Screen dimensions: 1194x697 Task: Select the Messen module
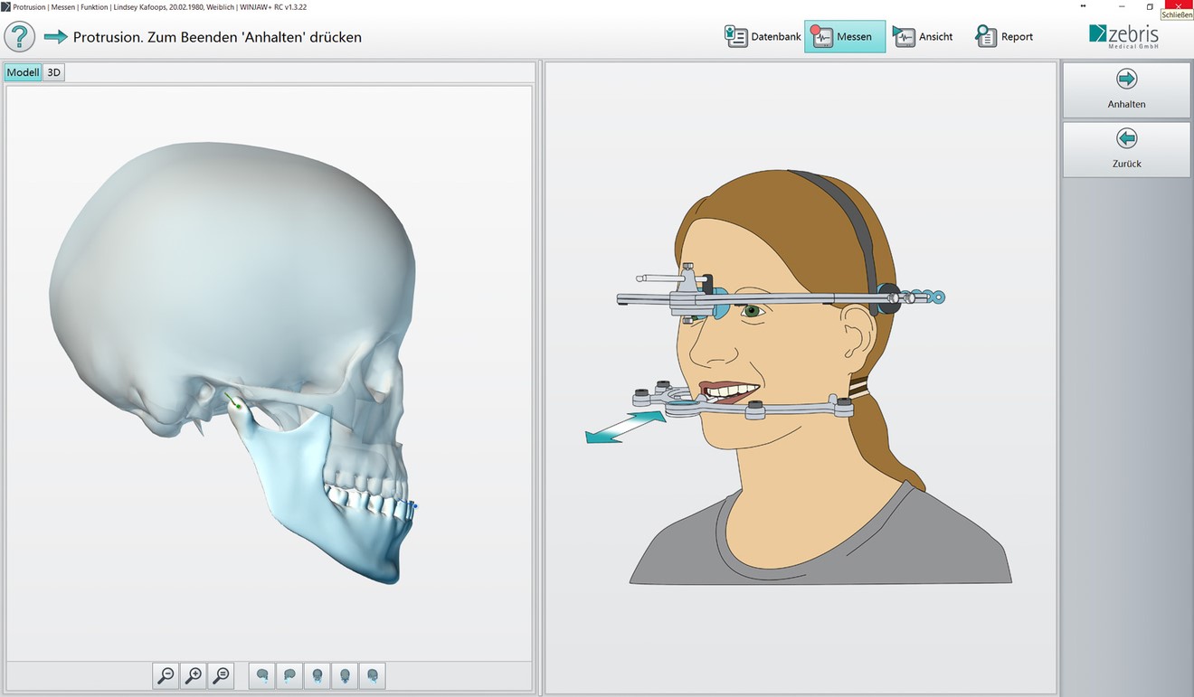pos(844,37)
